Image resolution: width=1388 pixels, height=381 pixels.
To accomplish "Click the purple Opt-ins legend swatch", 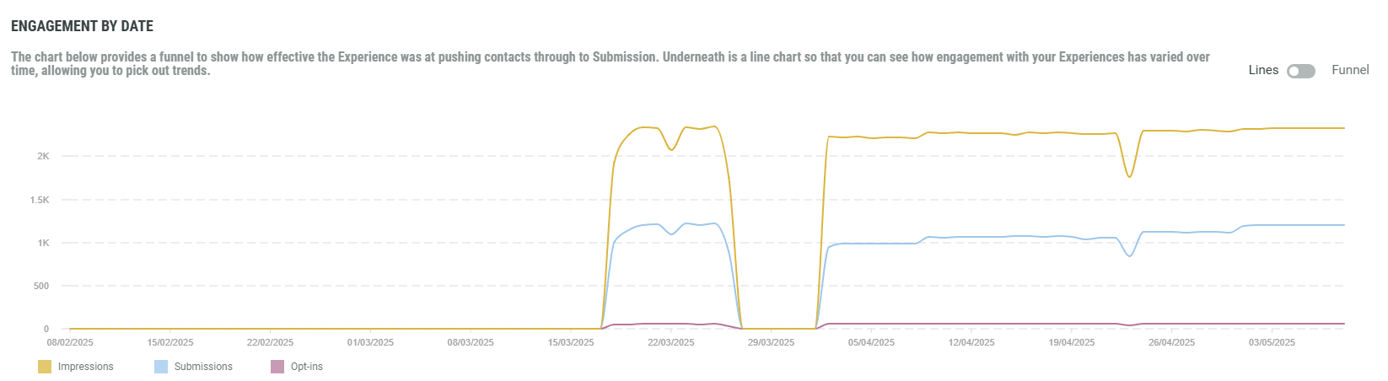I will 277,367.
